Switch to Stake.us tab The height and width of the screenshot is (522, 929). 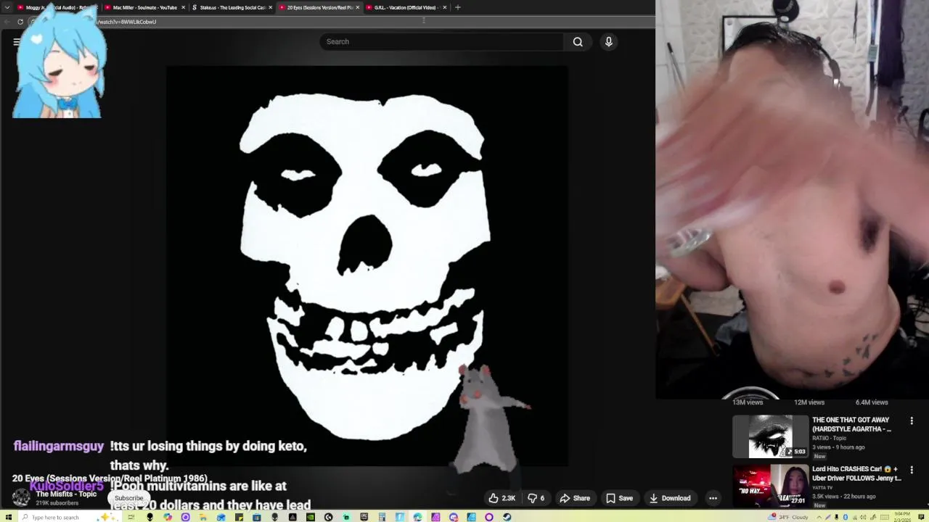pyautogui.click(x=231, y=7)
